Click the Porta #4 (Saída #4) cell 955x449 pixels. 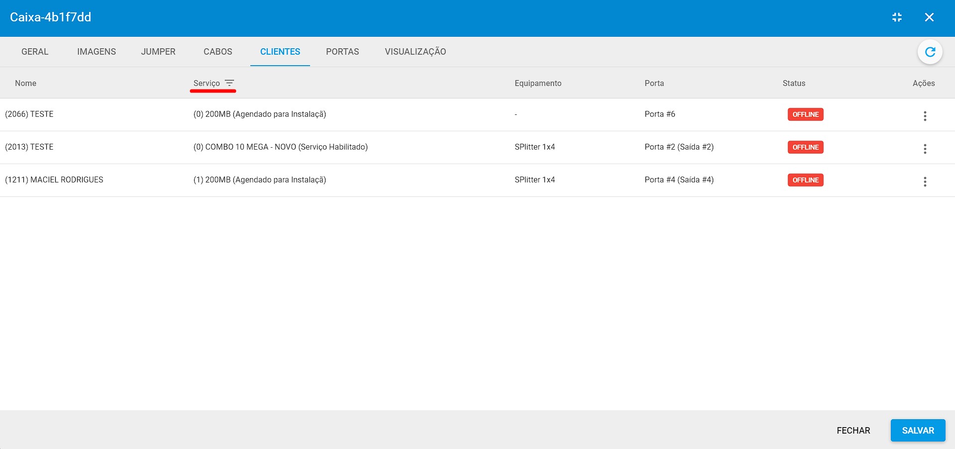pyautogui.click(x=679, y=180)
